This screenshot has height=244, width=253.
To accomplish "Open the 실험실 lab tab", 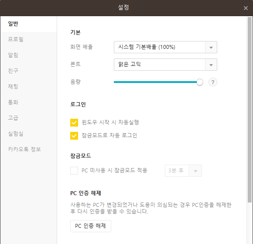I will [x=16, y=134].
